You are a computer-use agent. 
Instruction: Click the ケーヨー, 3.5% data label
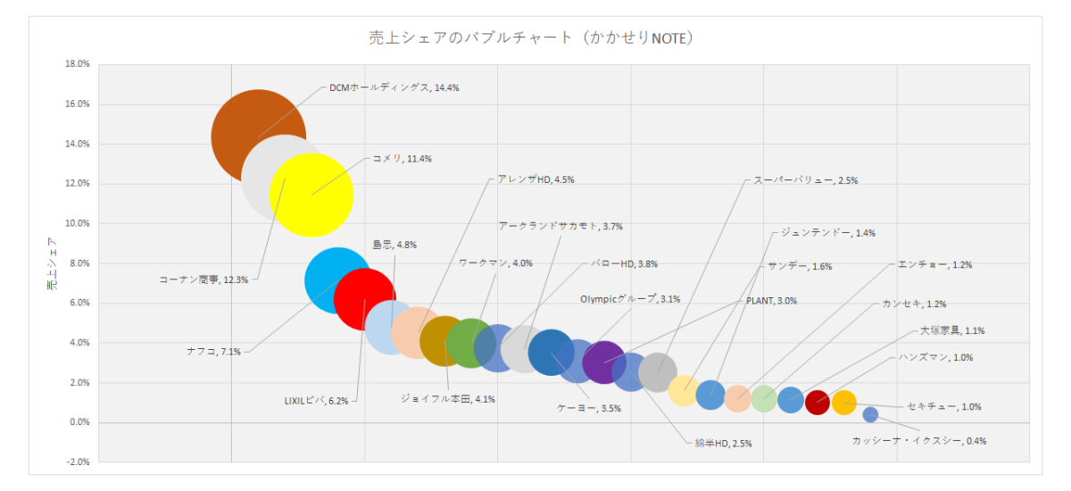[x=588, y=408]
